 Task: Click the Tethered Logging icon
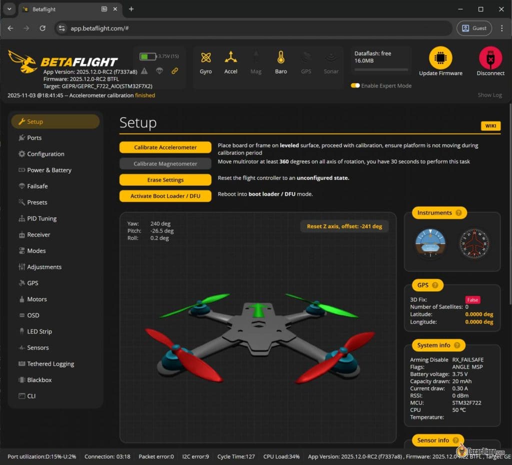[x=22, y=364]
